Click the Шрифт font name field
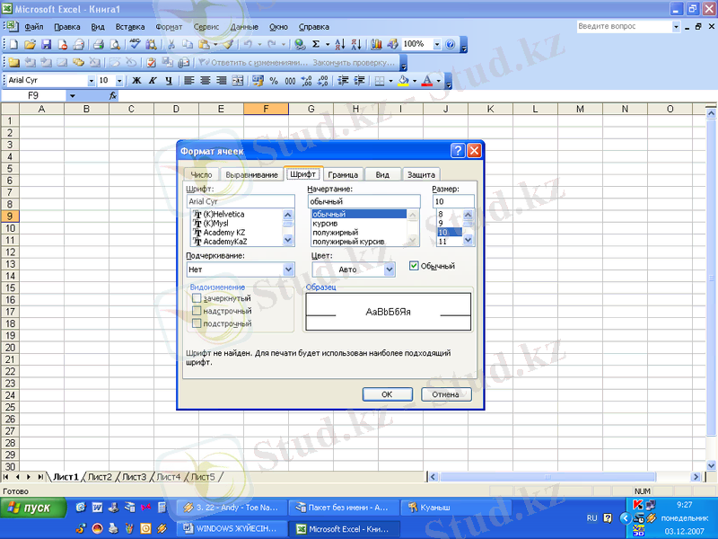Viewport: 718px width, 539px height. click(x=241, y=201)
